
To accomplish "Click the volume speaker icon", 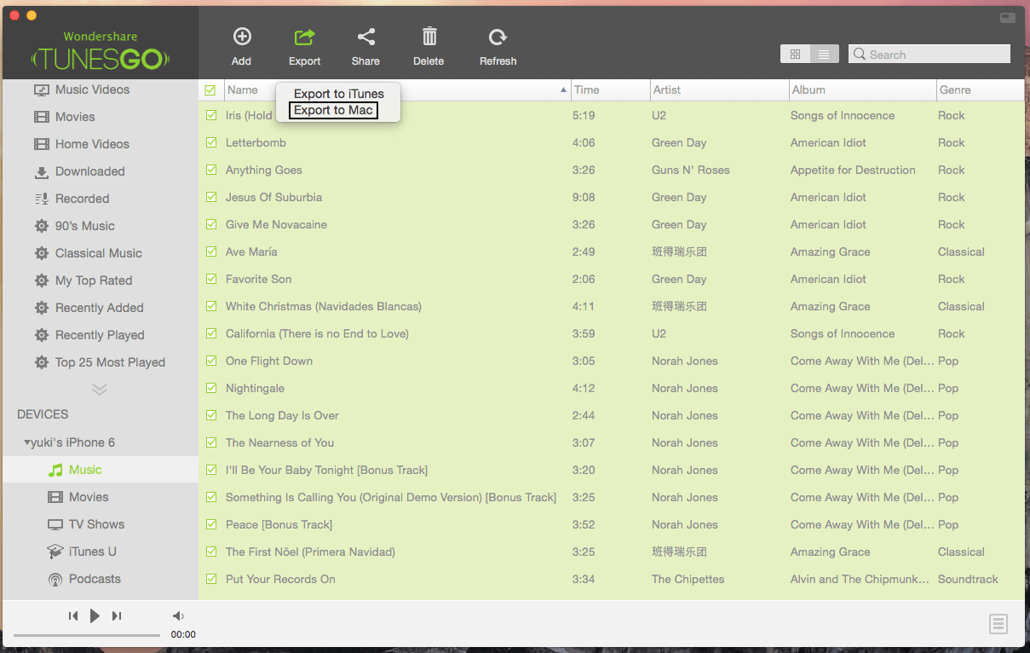I will pos(178,615).
